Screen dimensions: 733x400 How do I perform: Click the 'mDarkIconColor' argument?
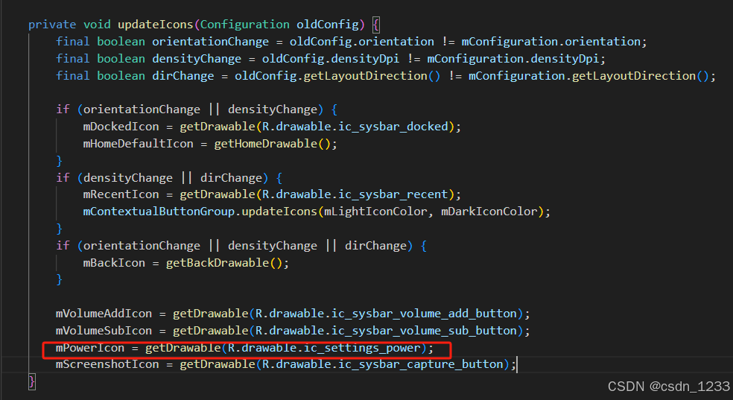(489, 212)
